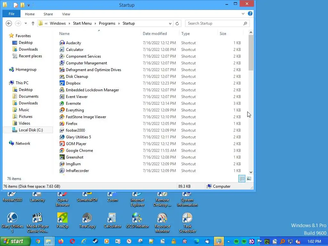Select Local Disk (C:) in navigation pane
This screenshot has height=246, width=328.
coord(28,130)
